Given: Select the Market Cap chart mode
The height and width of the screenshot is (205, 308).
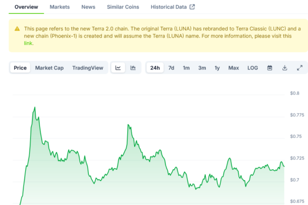Looking at the screenshot, I should click(x=49, y=68).
